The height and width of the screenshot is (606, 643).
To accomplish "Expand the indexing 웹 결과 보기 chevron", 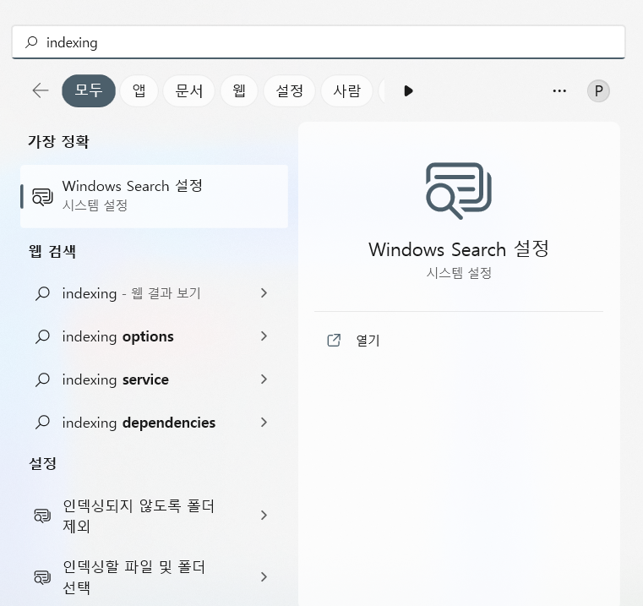I will coord(264,293).
